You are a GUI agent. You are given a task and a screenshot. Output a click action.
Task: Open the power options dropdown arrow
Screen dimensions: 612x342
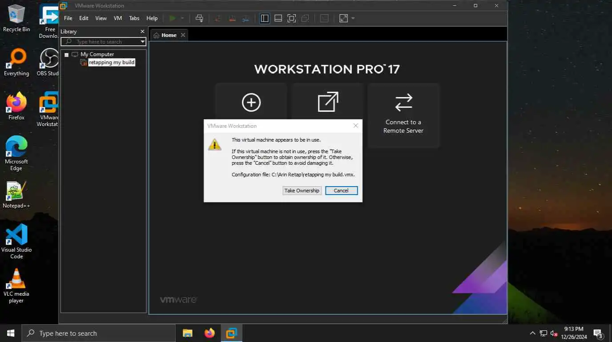[x=182, y=18]
